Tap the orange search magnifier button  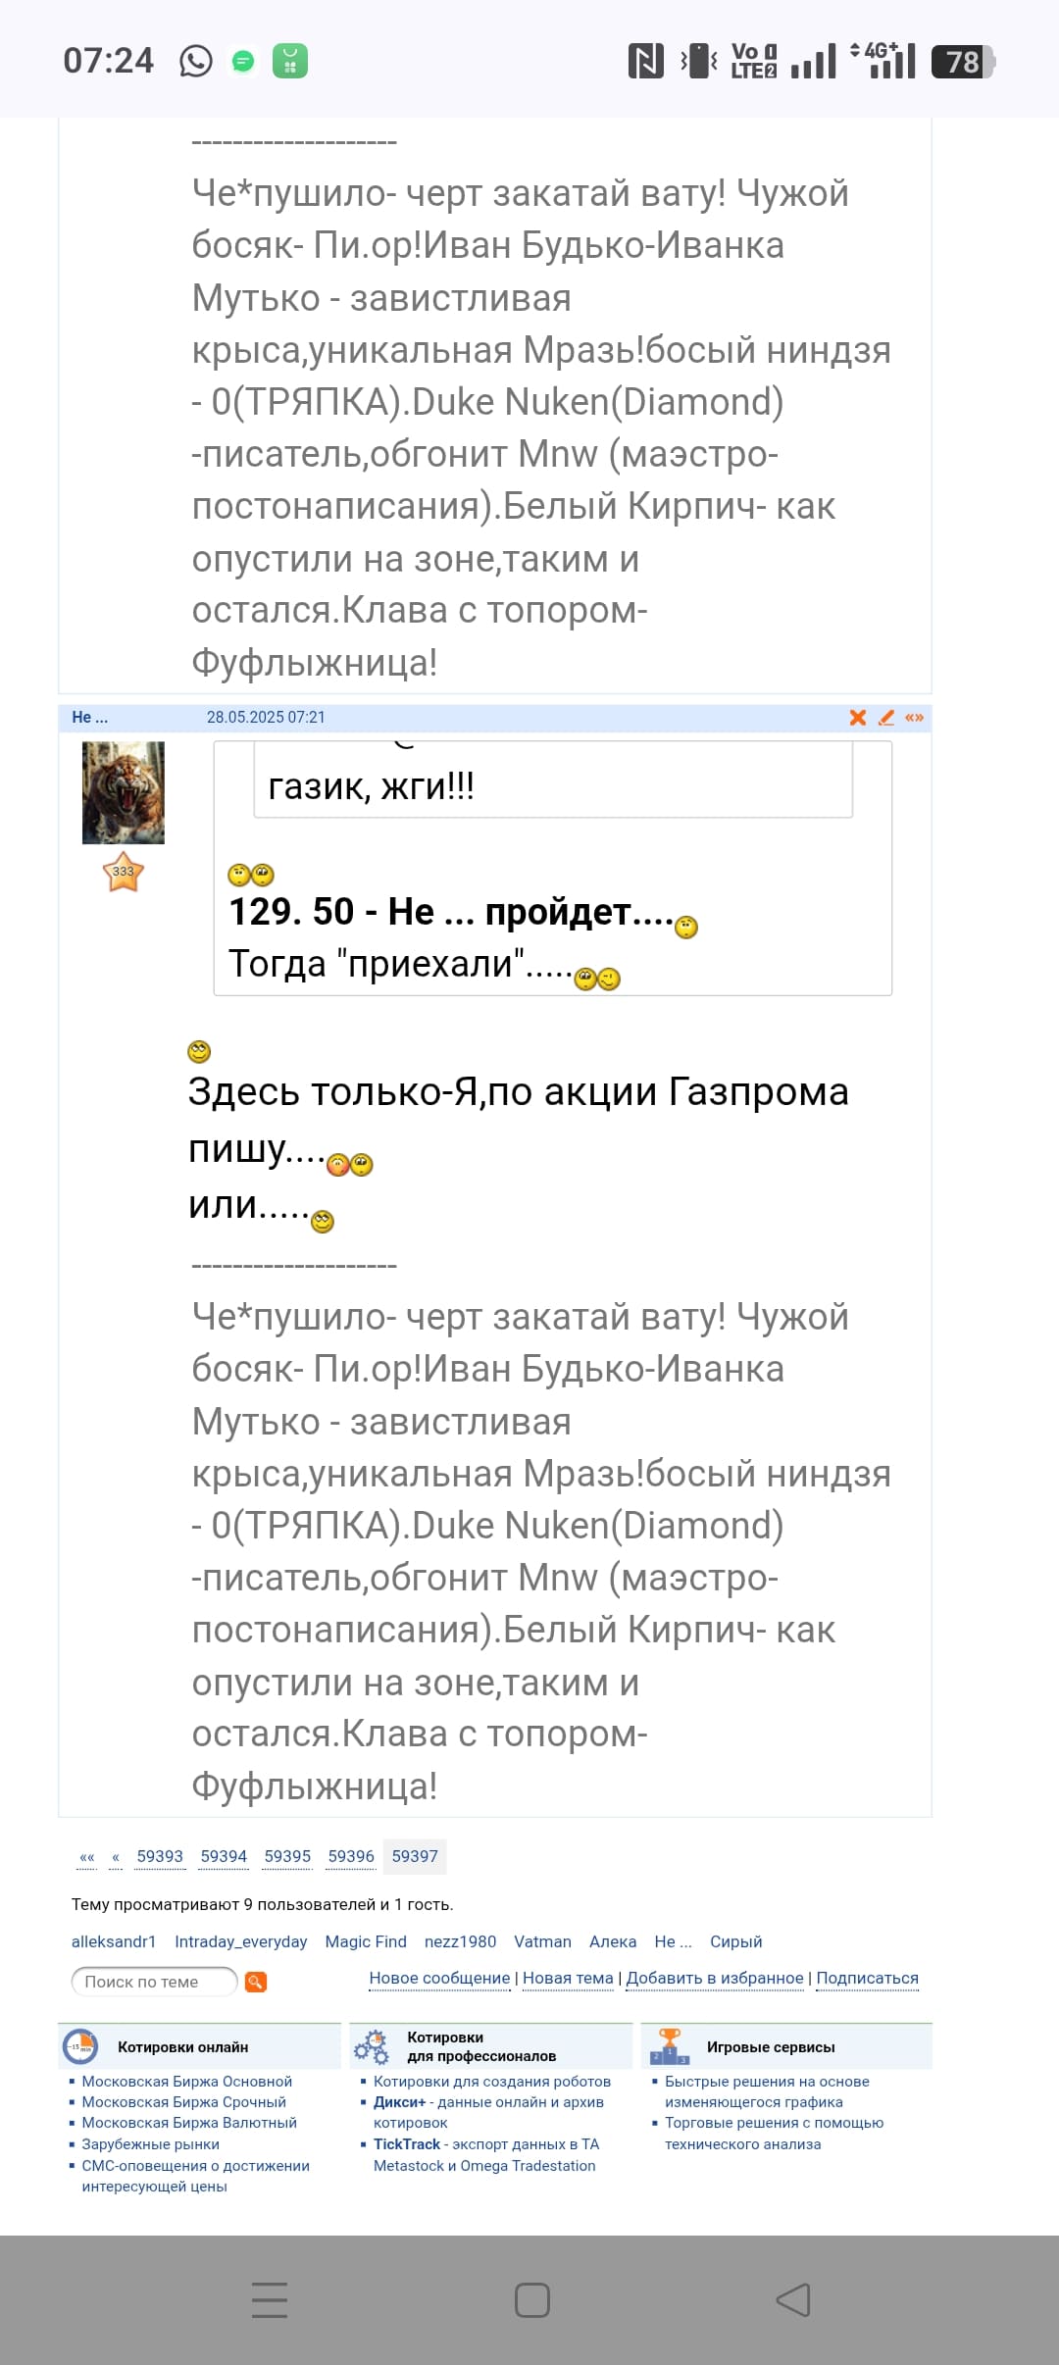(256, 1982)
